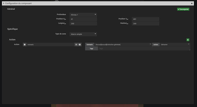Focus the Position X field
The image size is (197, 107).
(x=83, y=19)
